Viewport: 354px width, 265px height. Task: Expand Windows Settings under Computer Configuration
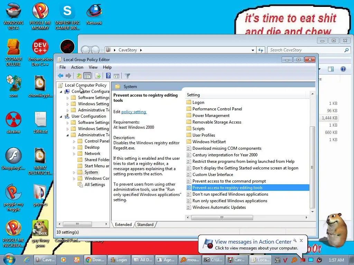(x=67, y=104)
